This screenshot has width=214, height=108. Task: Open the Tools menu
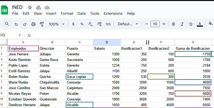pos(95,13)
